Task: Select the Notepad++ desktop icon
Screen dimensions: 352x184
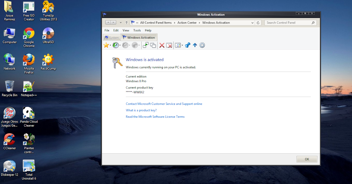Action: [x=29, y=89]
